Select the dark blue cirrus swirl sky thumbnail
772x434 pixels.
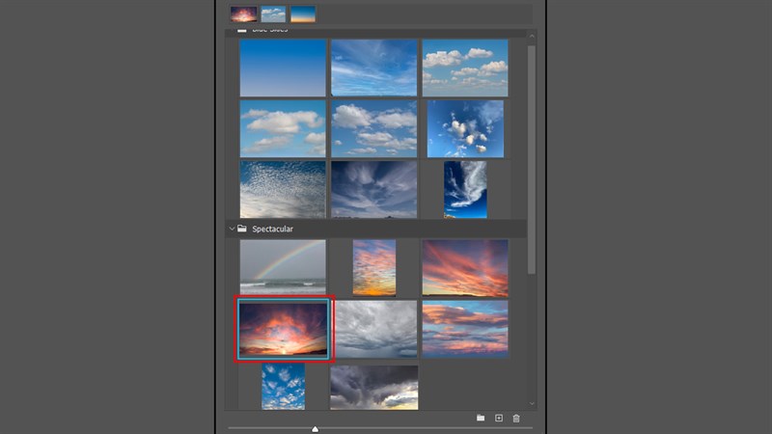tap(373, 189)
